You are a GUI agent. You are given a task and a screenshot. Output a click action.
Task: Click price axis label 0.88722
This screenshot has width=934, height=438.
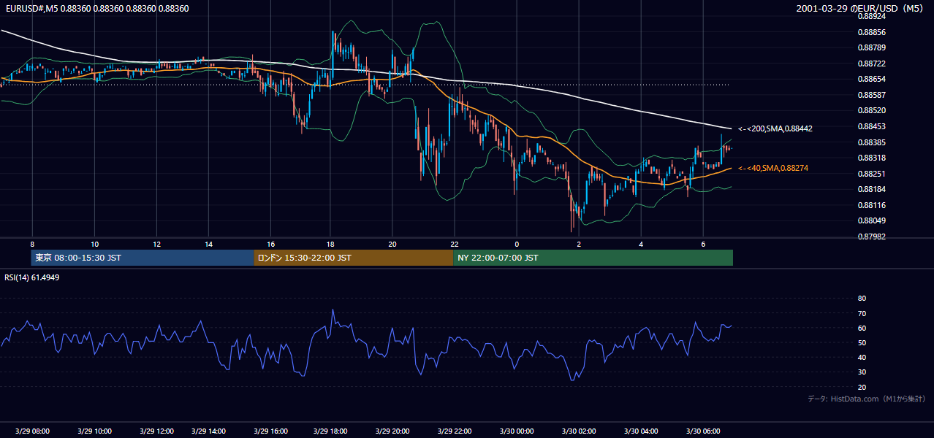click(872, 64)
